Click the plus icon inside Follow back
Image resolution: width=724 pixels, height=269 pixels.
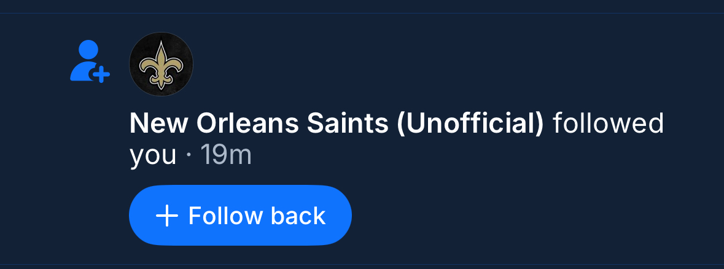click(167, 216)
